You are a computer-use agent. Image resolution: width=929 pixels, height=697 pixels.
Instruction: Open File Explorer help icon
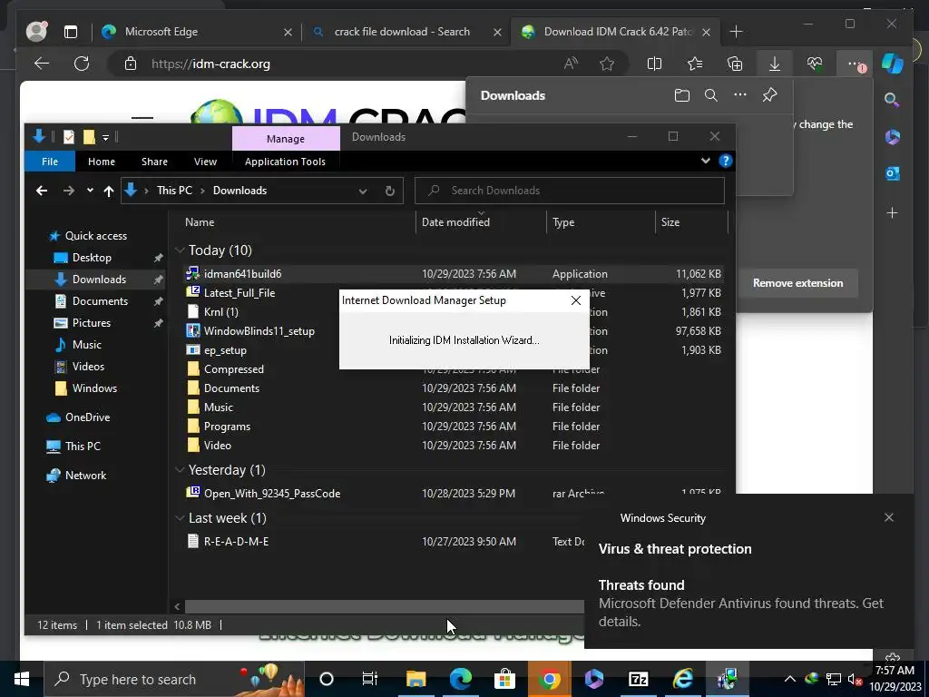(725, 161)
